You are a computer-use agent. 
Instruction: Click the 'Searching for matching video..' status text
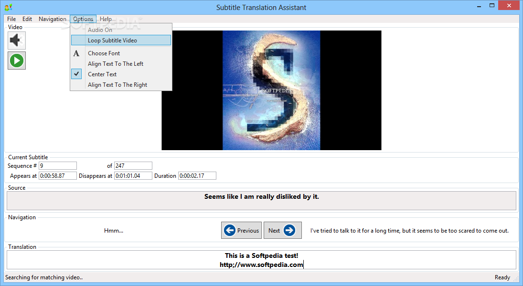point(44,277)
